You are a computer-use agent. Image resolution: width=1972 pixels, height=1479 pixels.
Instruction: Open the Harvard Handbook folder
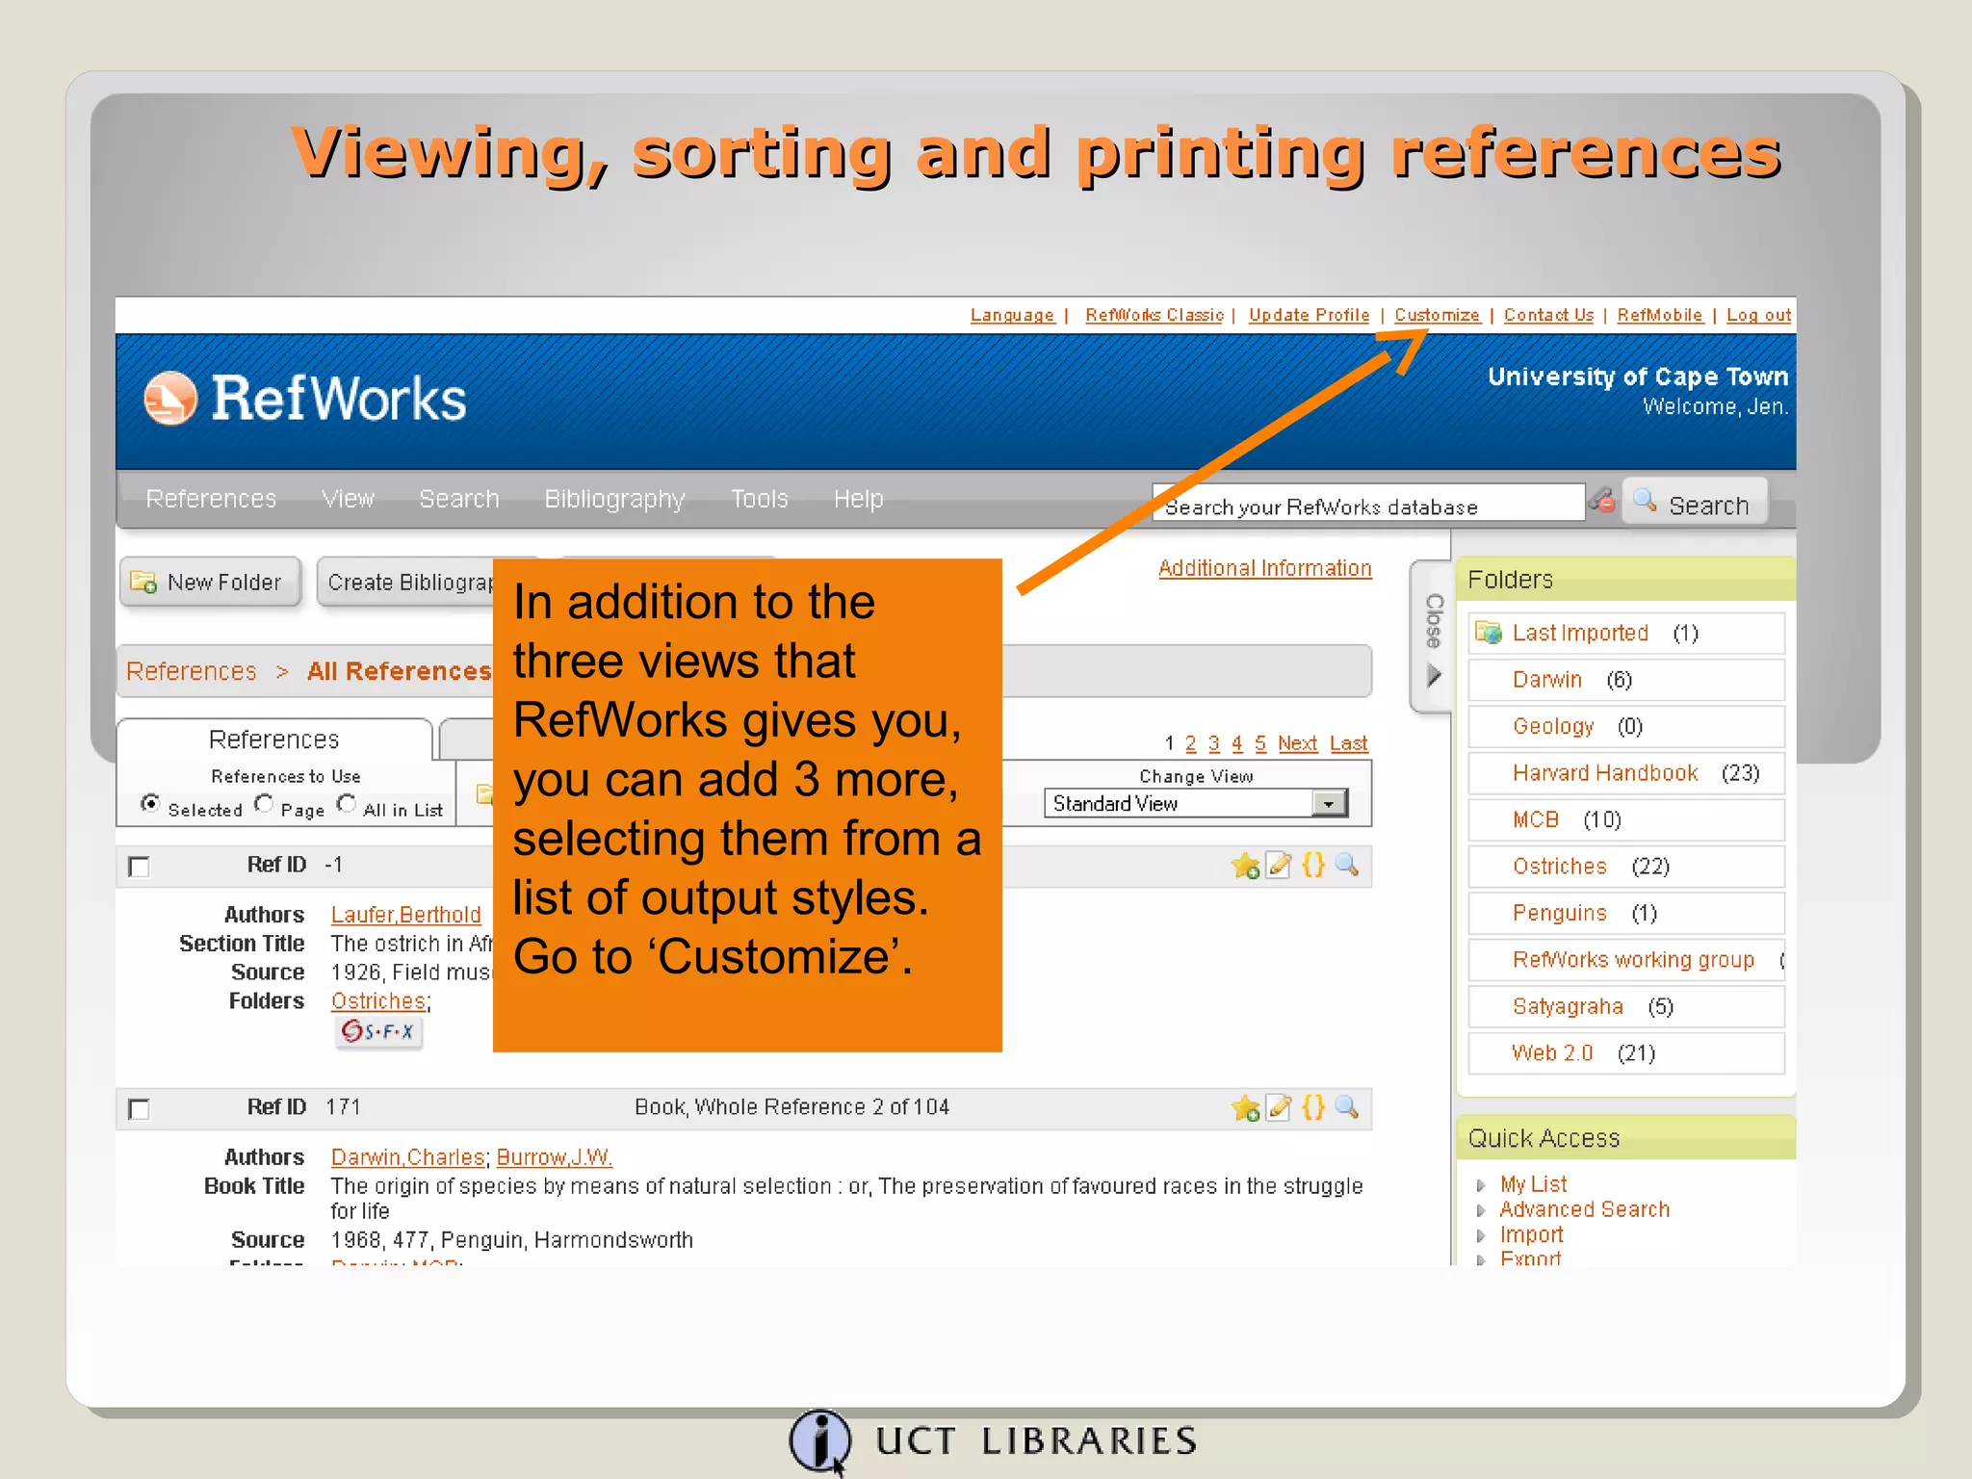tap(1605, 773)
